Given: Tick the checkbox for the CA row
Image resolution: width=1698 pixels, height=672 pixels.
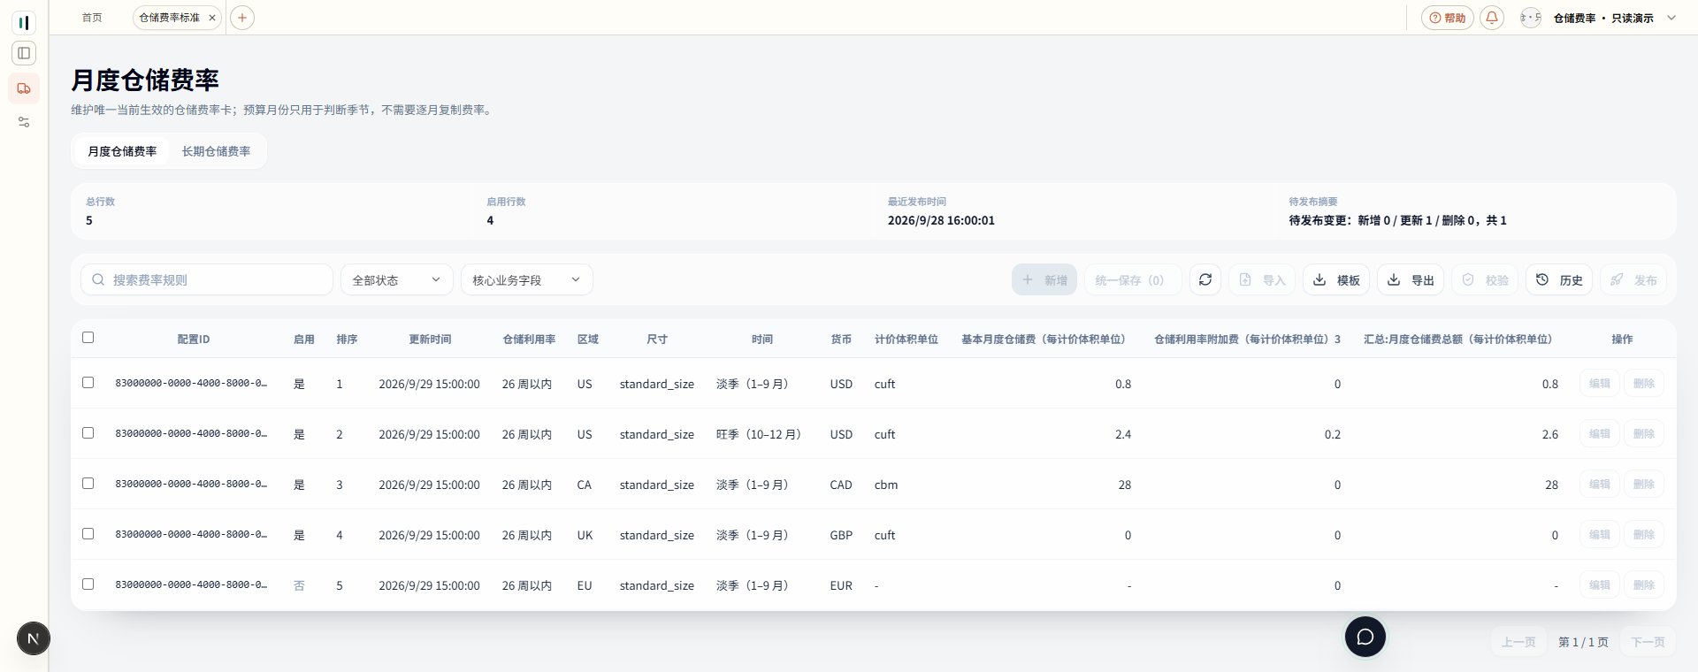Looking at the screenshot, I should tap(88, 483).
